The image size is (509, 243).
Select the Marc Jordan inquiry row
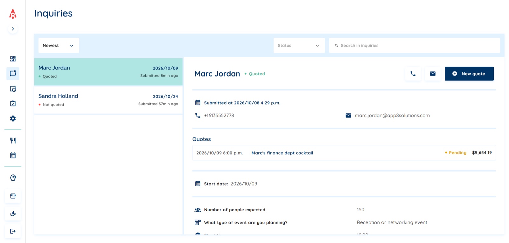pyautogui.click(x=108, y=72)
